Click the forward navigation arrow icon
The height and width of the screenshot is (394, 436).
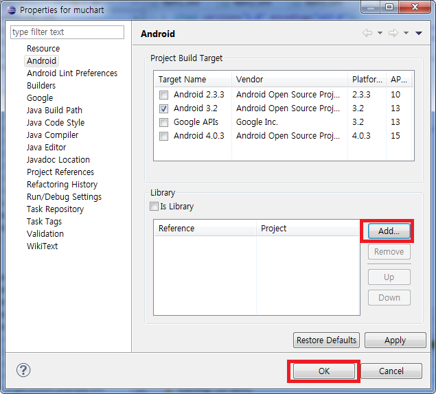point(393,33)
